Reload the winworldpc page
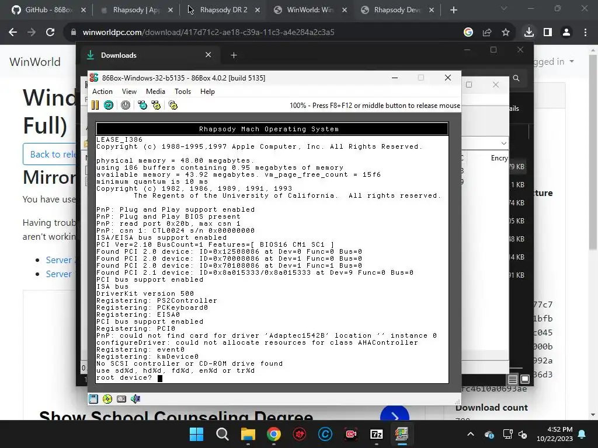 pyautogui.click(x=50, y=33)
